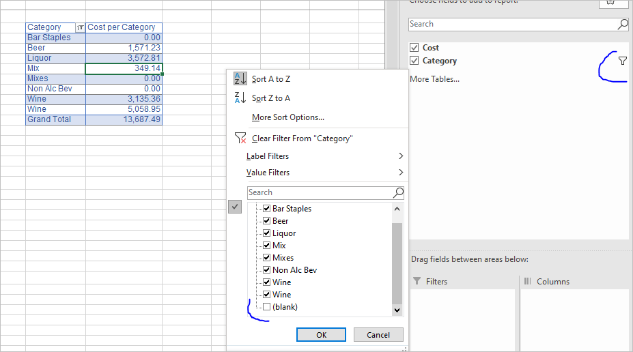Viewport: 633px width, 352px height.
Task: Open the Value Filters menu entry
Action: [268, 172]
